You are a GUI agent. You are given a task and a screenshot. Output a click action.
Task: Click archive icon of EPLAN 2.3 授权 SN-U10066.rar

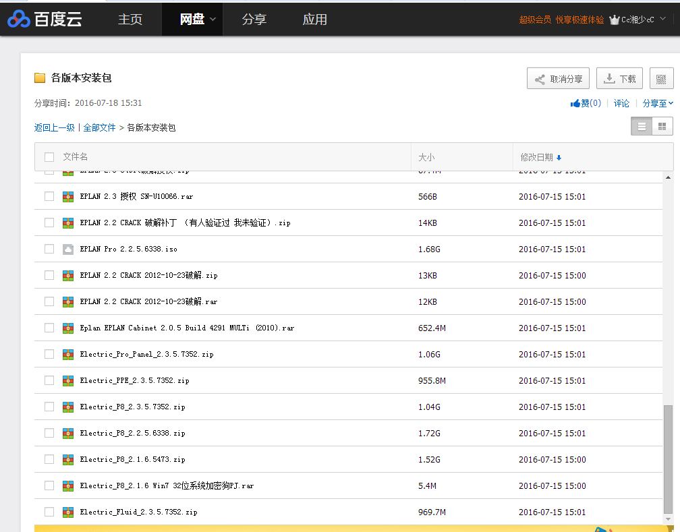[68, 197]
